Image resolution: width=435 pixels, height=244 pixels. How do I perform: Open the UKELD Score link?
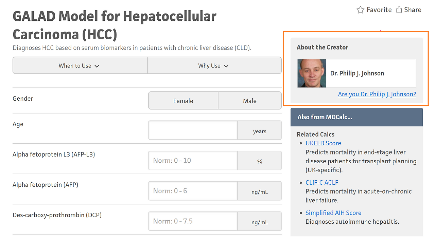pos(323,143)
